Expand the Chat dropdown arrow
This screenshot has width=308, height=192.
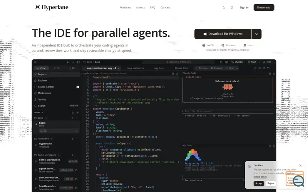point(237,68)
